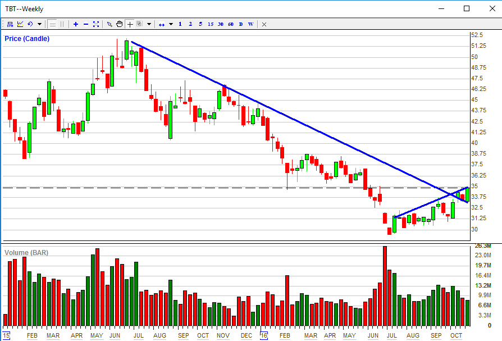This screenshot has height=341, width=502.
Task: Open the dropdown after the crosshair tools
Action: [149, 24]
